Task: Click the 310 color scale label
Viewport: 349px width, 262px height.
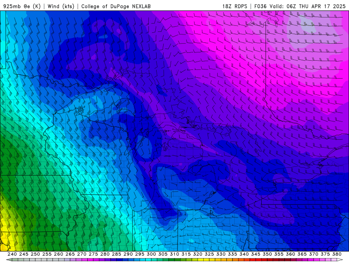Action: tap(174, 254)
